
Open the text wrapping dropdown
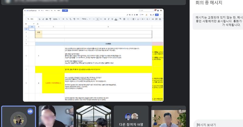coord(143,19)
